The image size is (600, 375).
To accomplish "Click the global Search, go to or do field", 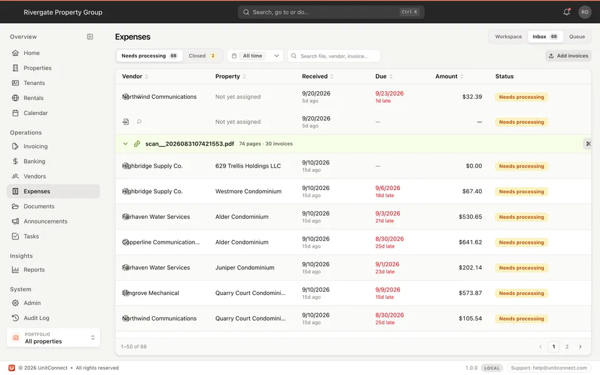I will [331, 12].
